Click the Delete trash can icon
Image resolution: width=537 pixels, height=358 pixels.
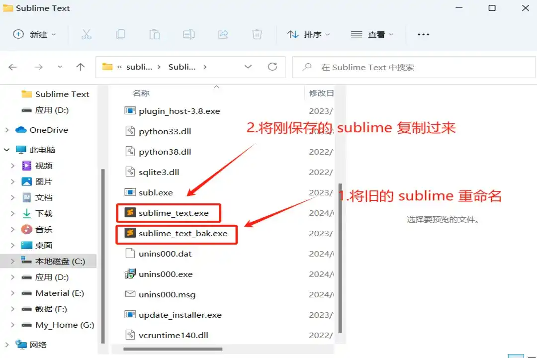[x=257, y=34]
